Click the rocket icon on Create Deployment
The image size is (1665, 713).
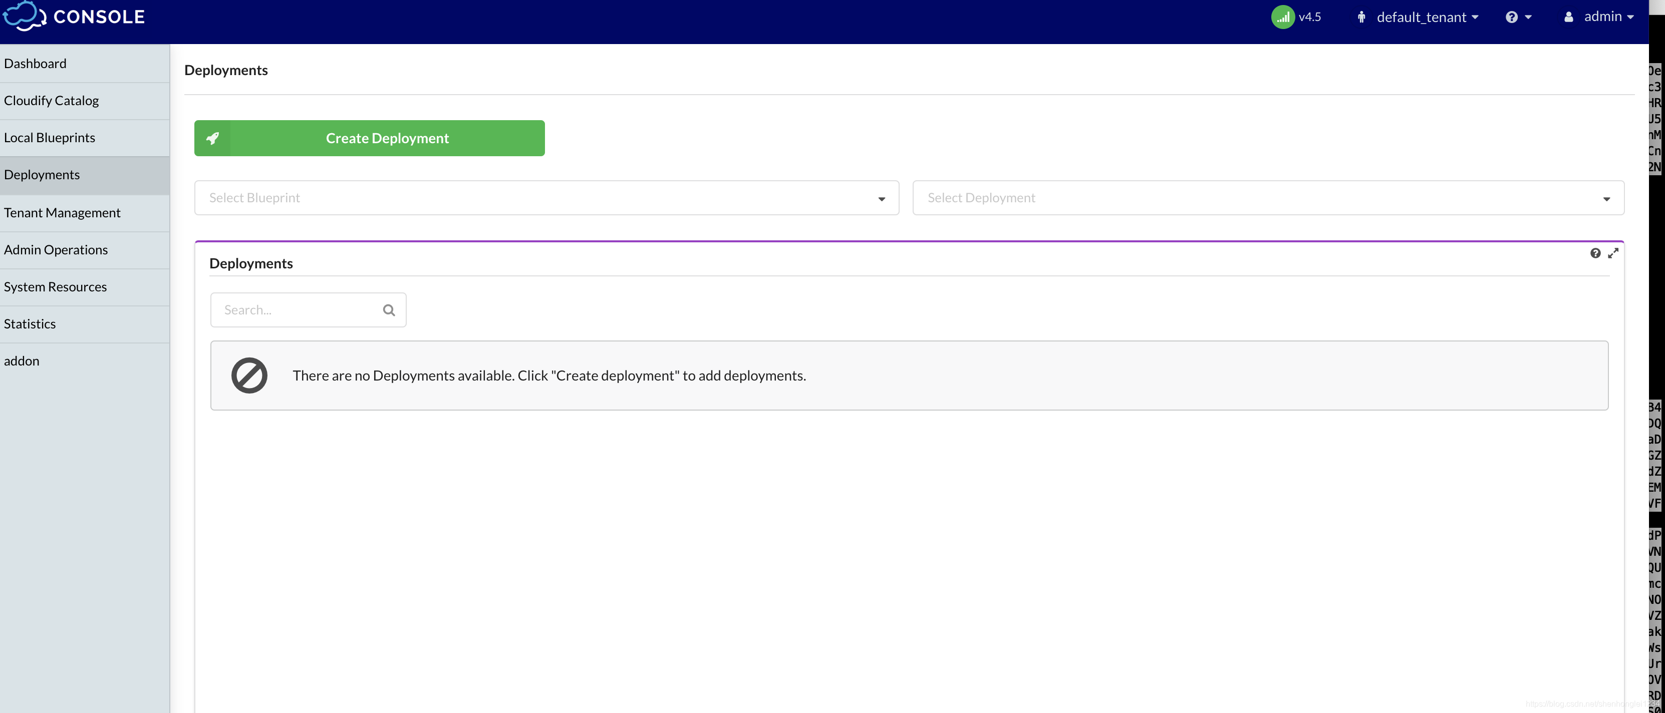click(x=213, y=138)
